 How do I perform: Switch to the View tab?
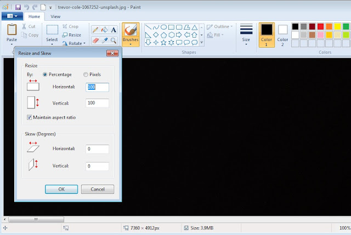pyautogui.click(x=55, y=16)
